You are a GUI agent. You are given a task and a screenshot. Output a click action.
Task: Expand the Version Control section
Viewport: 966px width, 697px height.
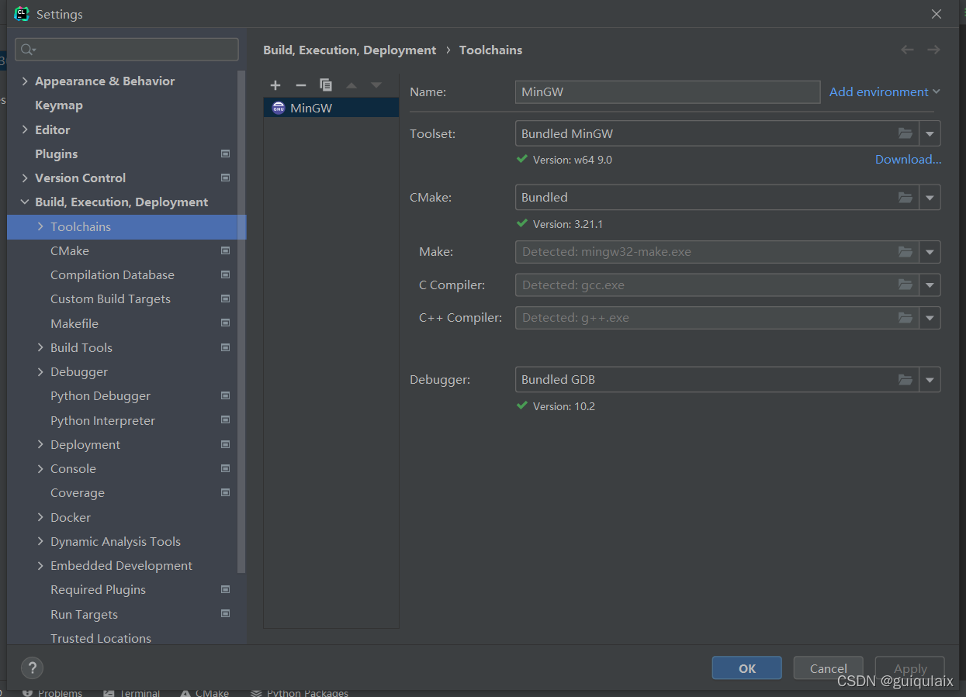(x=25, y=178)
